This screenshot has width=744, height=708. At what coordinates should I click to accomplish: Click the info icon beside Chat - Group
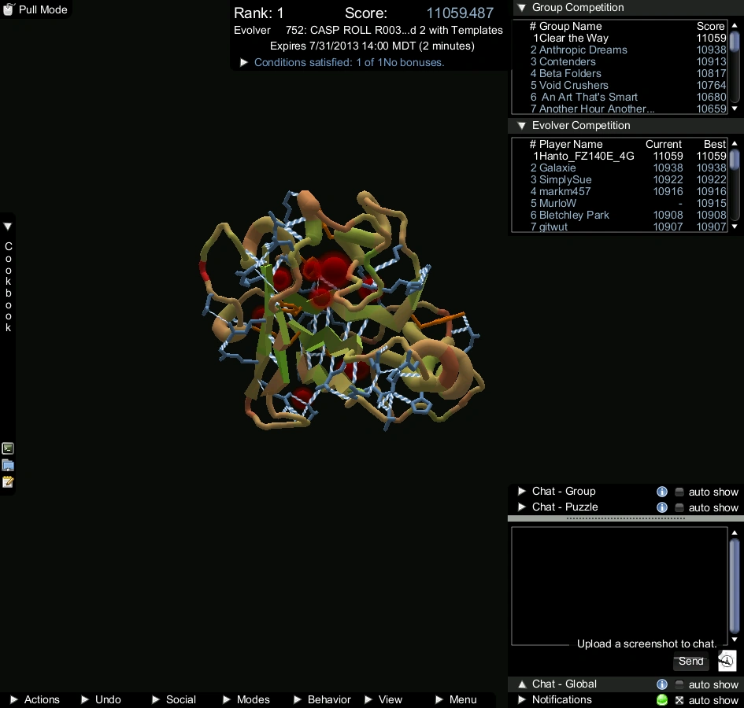click(662, 492)
